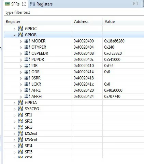Click the I2S2ext peripheral icon
The height and width of the screenshot is (164, 144).
pyautogui.click(x=20, y=134)
